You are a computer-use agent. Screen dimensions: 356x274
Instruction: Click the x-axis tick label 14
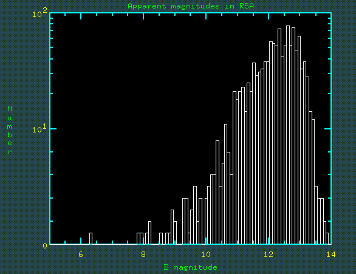coord(331,255)
